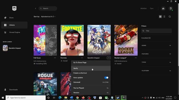Go back using the back arrow
This screenshot has height=100, width=179.
[36, 9]
